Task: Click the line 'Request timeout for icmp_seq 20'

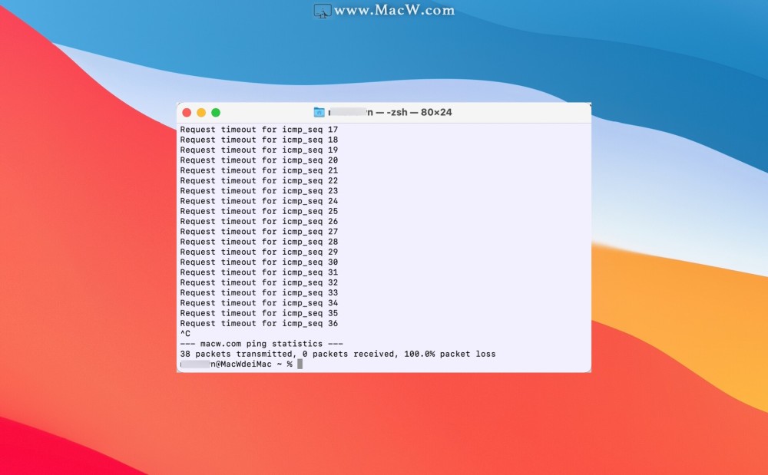Action: click(259, 160)
